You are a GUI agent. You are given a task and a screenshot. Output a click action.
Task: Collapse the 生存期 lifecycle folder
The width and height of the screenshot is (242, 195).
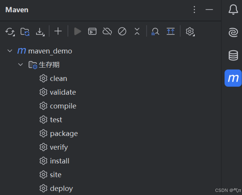[x=21, y=65]
